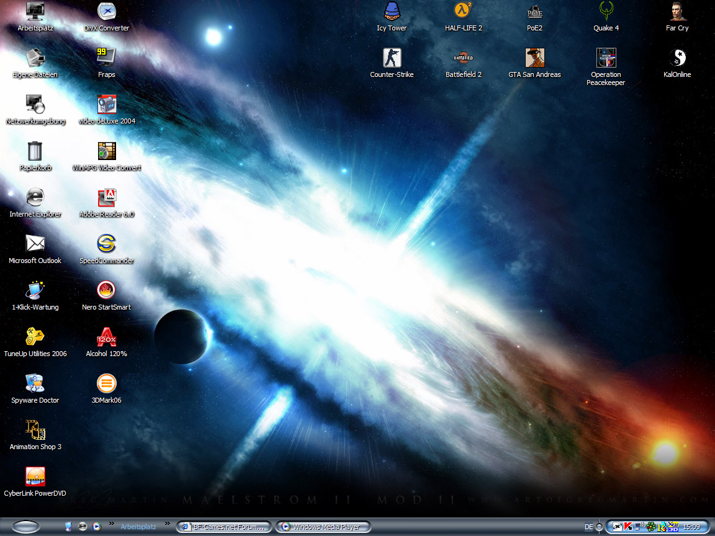Select the Papierkorb recycle bin icon
Image resolution: width=715 pixels, height=536 pixels.
coord(35,156)
